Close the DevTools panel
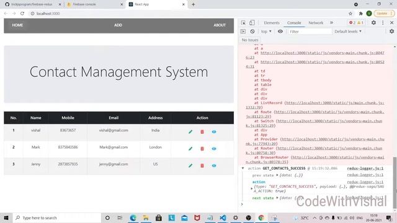 point(391,23)
